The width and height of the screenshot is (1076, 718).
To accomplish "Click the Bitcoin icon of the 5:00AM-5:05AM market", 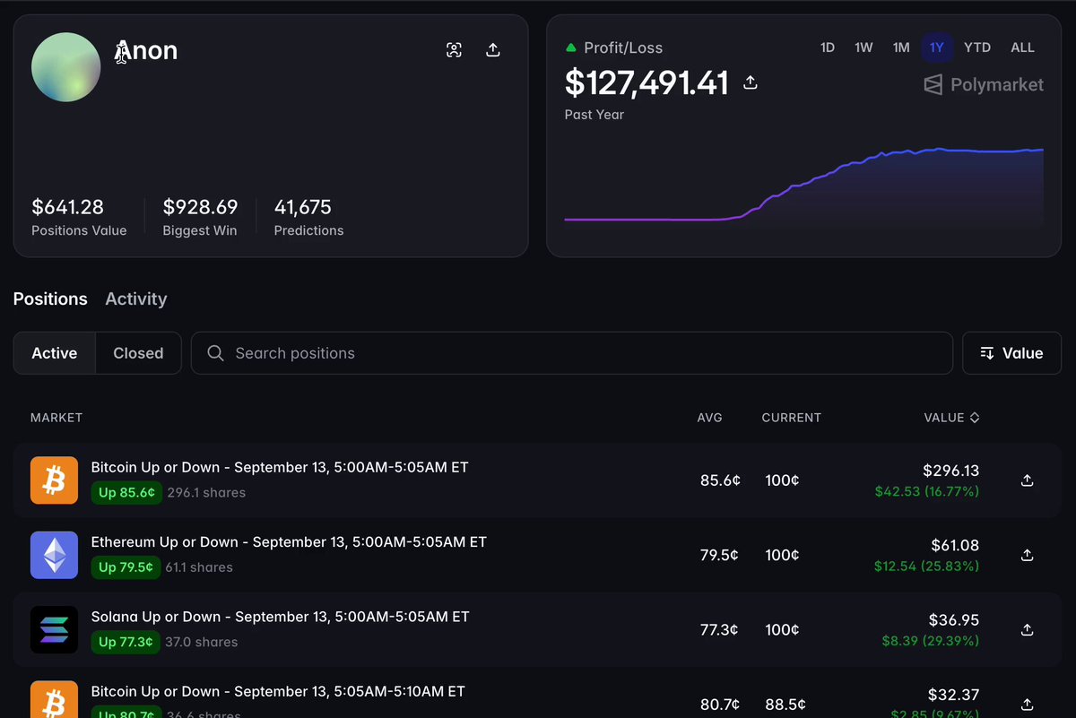I will (54, 480).
